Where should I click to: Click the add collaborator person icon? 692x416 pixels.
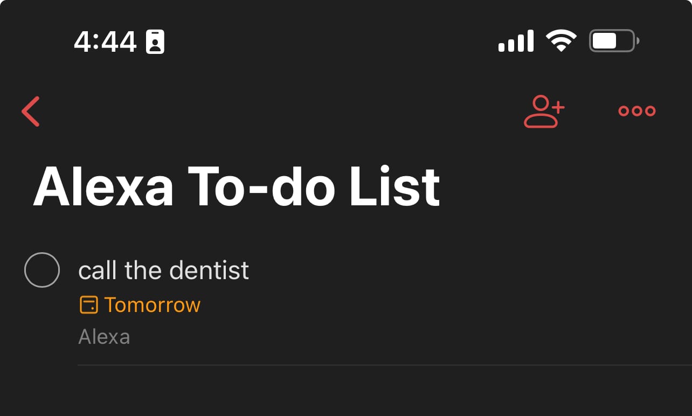[x=544, y=112]
